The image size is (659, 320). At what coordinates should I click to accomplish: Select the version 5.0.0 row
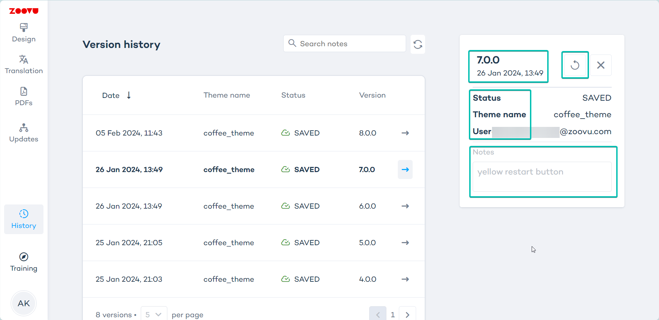(242, 243)
